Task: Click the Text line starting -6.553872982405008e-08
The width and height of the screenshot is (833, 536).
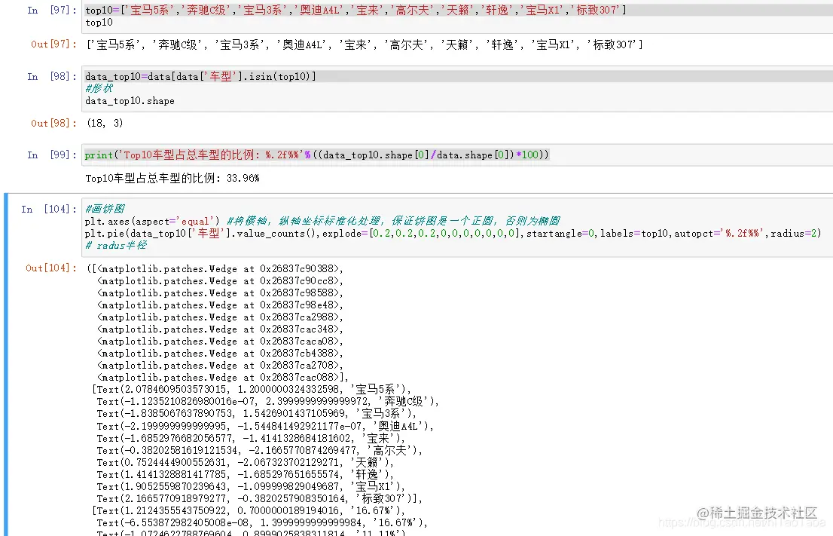Action: point(262,523)
